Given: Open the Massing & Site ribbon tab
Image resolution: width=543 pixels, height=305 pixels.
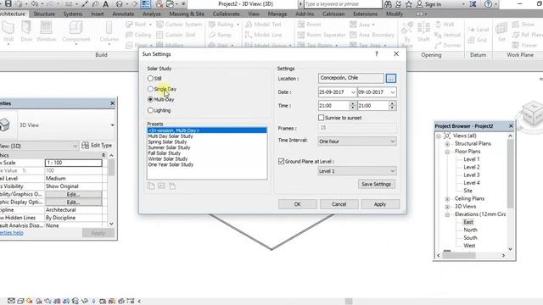Looking at the screenshot, I should pos(187,14).
